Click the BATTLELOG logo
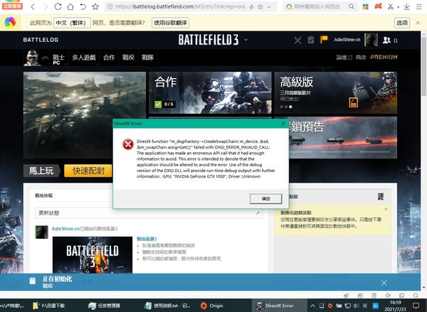427x312 pixels. 41,40
